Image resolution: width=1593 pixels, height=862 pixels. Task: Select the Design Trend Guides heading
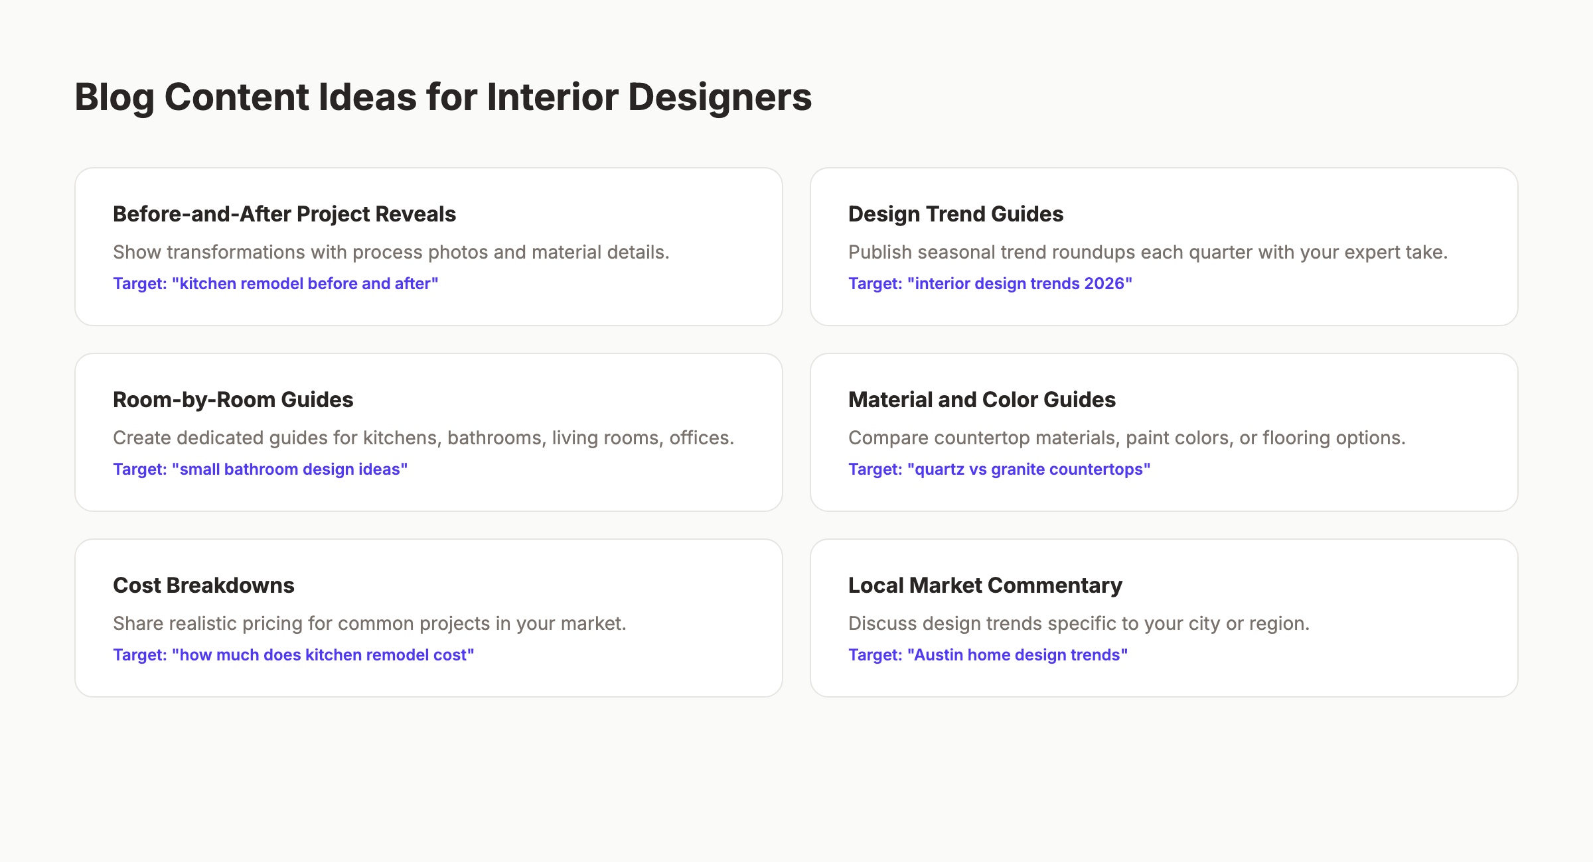956,214
